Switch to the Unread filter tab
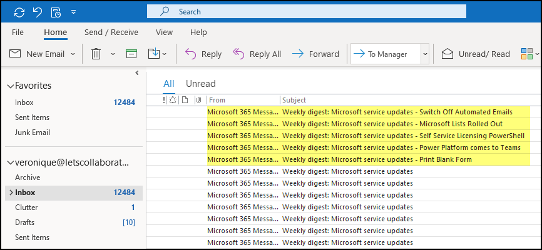Screen dimensions: 542x250 (200, 84)
